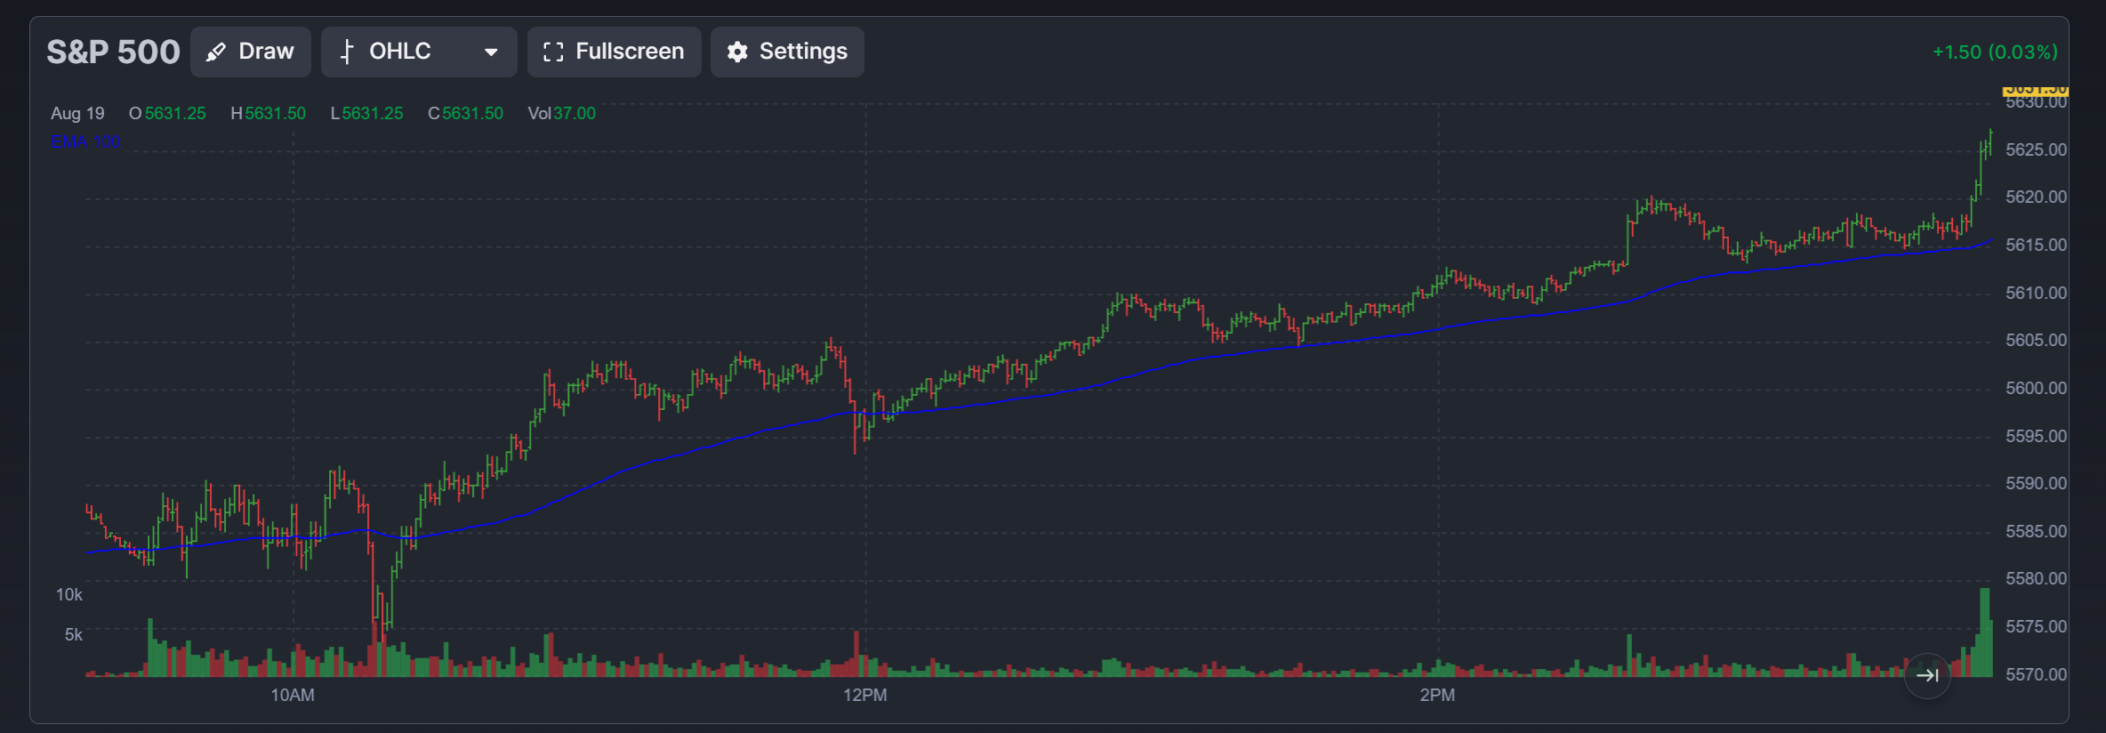Click the High value 5631.50
The image size is (2106, 733).
(276, 113)
